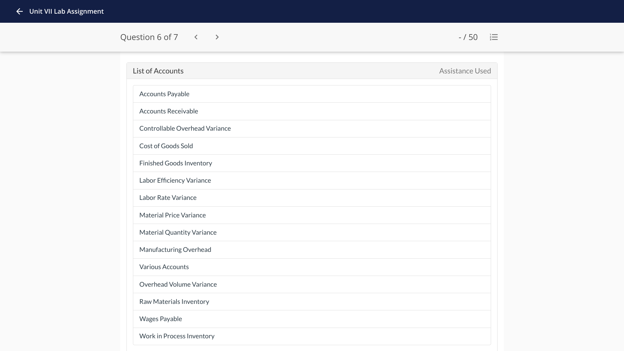
Task: Click the List of Accounts header
Action: pyautogui.click(x=158, y=71)
